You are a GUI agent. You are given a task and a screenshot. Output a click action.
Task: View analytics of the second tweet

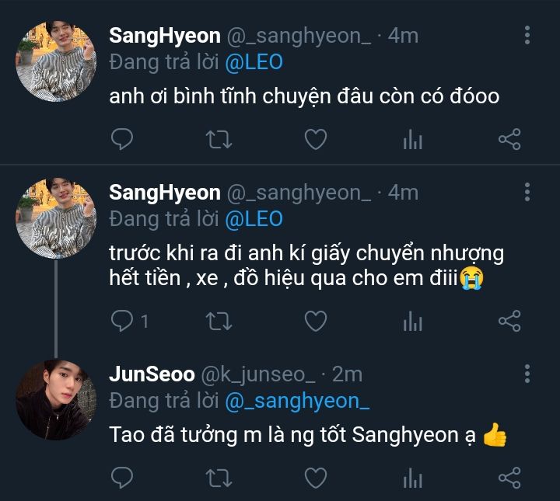coord(412,320)
